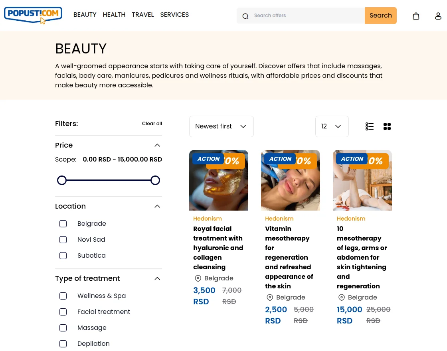Viewport: 447px width, 351px height.
Task: Open the Royal facial treatment thumbnail
Action: pos(219,180)
